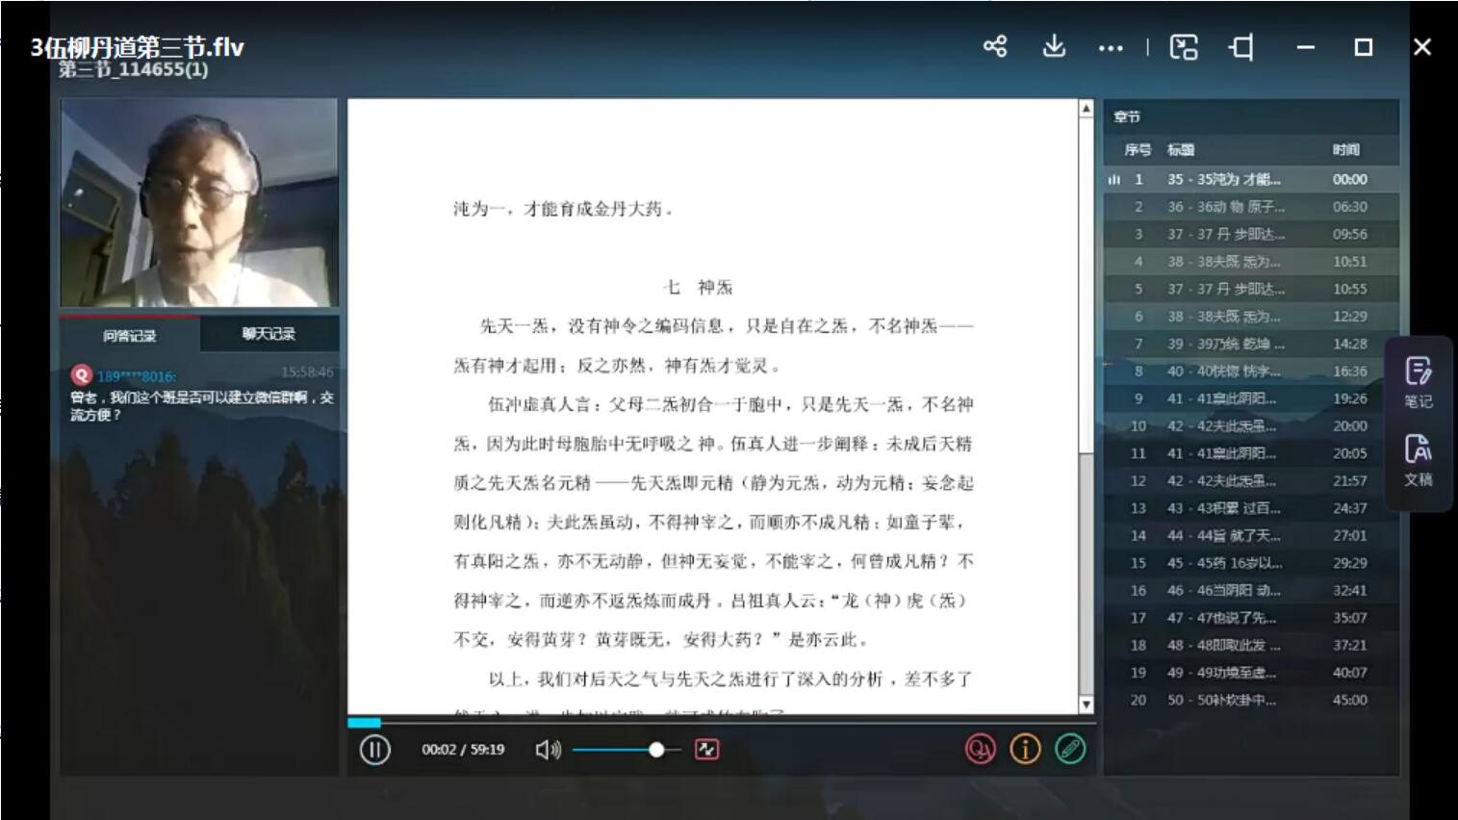Click the dock-to-side icon in the title bar

coord(1241,46)
